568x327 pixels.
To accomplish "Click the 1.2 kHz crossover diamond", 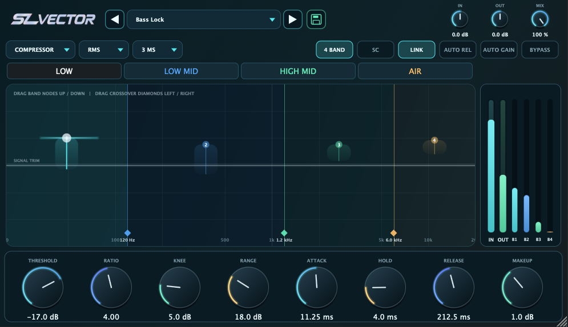I will 284,233.
